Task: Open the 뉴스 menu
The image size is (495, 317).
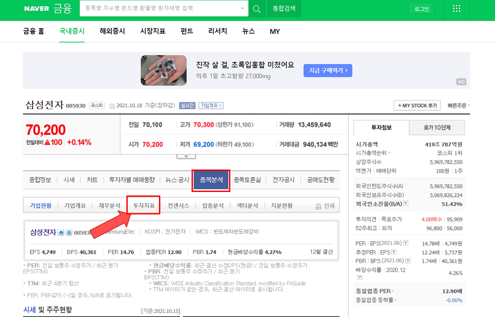Action: click(x=248, y=31)
